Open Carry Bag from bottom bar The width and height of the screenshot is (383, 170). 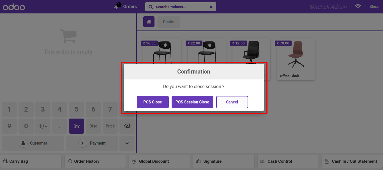point(31,161)
